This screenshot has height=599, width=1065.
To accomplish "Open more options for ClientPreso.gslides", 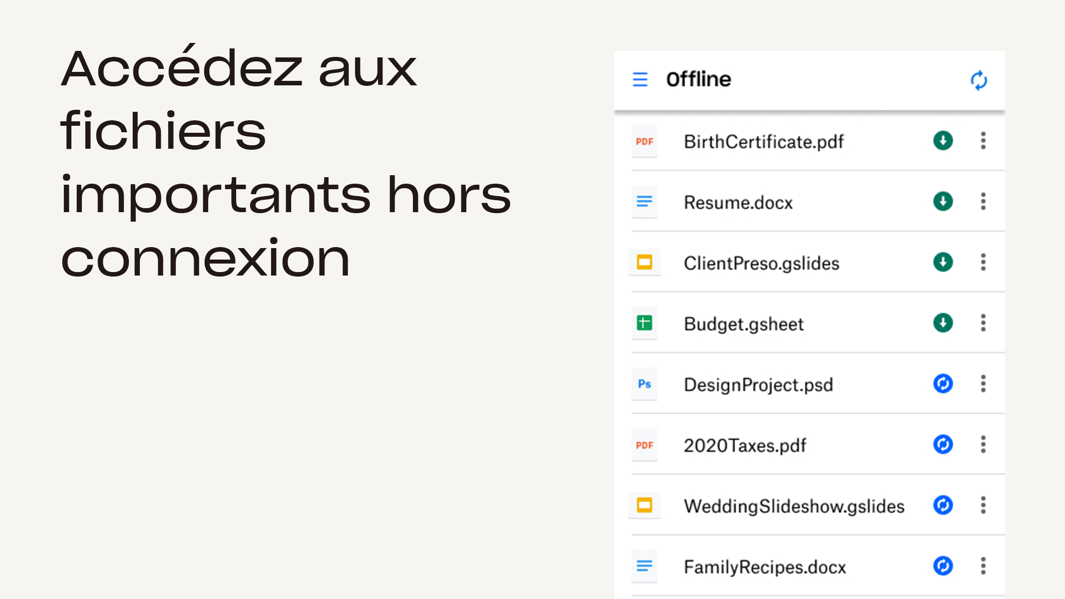I will tap(983, 262).
